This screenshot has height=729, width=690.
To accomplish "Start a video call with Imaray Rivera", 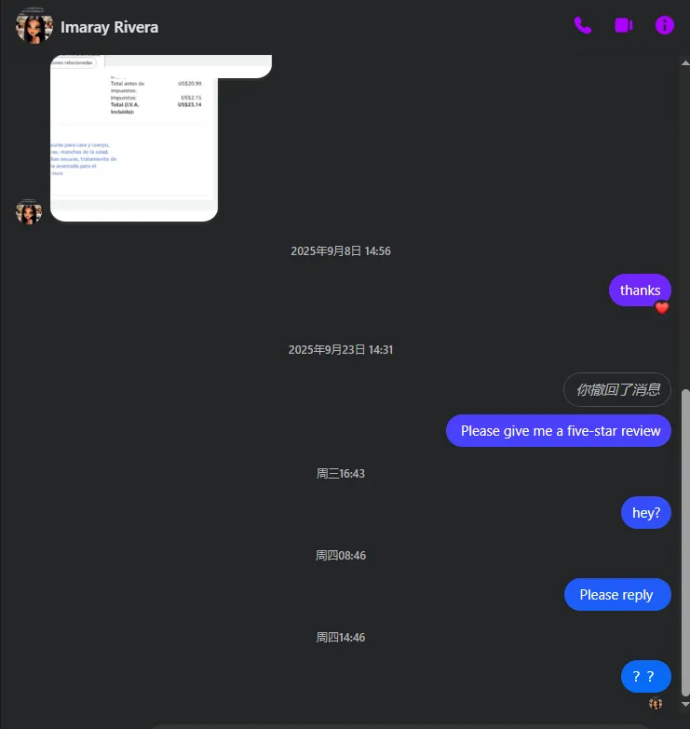I will tap(624, 25).
